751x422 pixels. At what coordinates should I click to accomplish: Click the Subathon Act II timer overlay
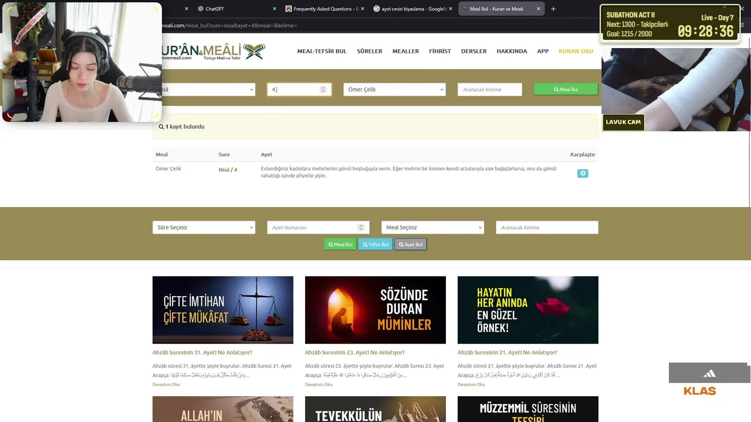click(671, 24)
